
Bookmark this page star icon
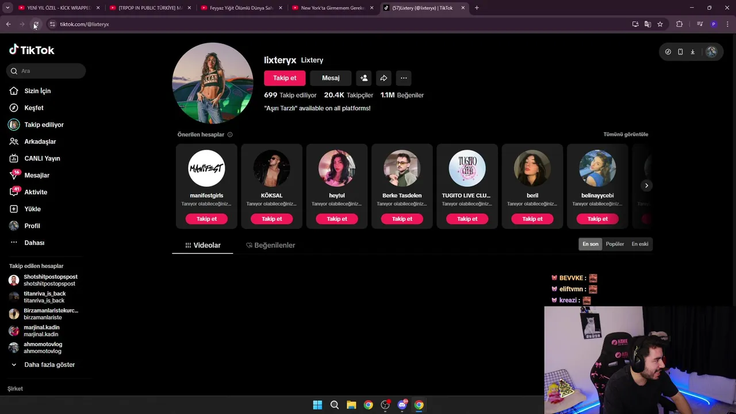(660, 24)
